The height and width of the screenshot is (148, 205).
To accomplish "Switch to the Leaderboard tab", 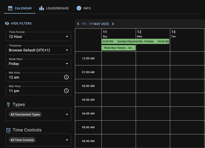I will click(54, 8).
